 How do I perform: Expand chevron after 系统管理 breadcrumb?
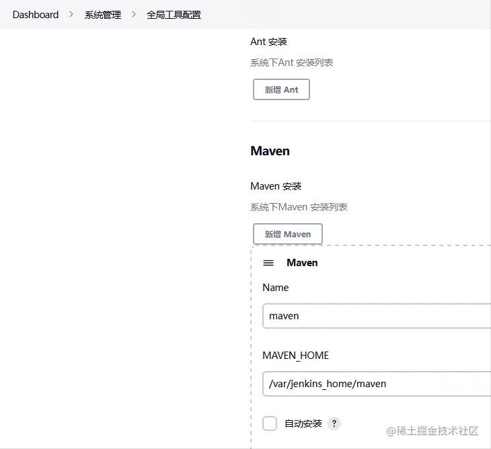click(134, 14)
